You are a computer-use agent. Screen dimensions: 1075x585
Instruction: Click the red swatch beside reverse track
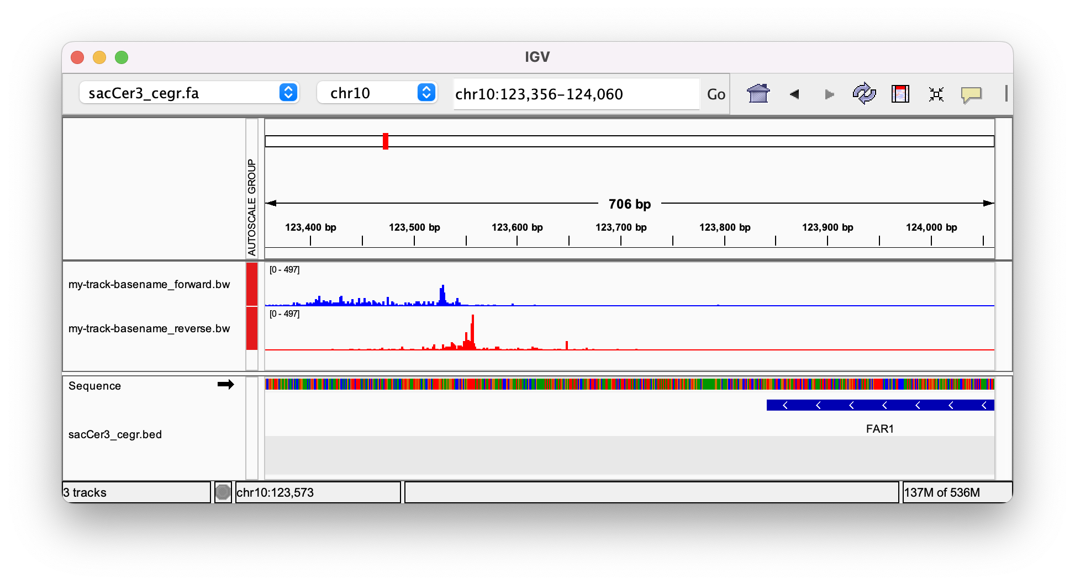252,328
